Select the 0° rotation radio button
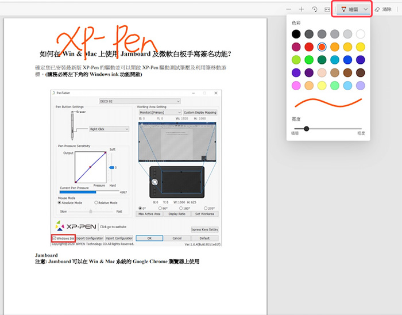Viewport: 402px width, 315px height. tap(140, 208)
